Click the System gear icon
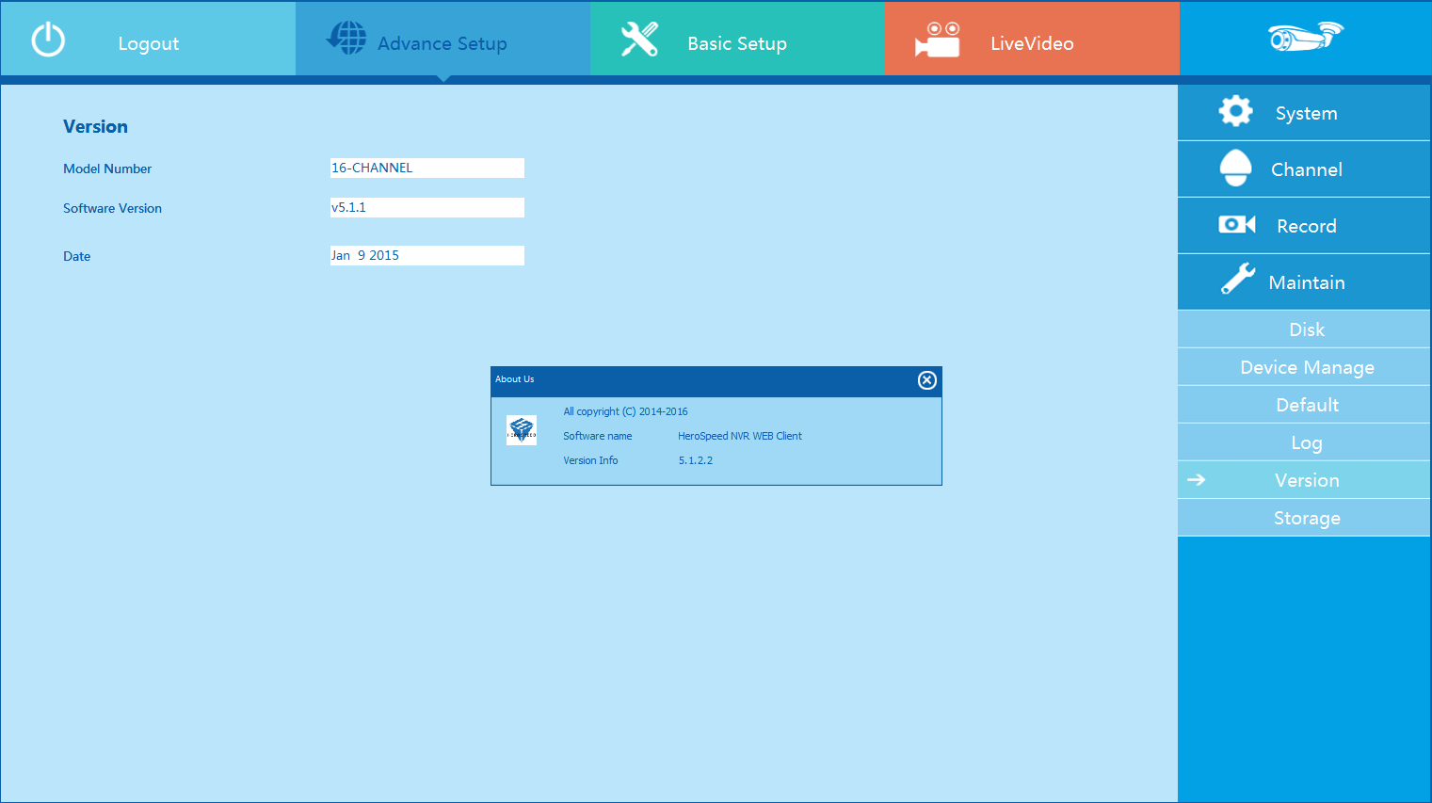Screen dimensions: 1432x803 (x=1235, y=111)
